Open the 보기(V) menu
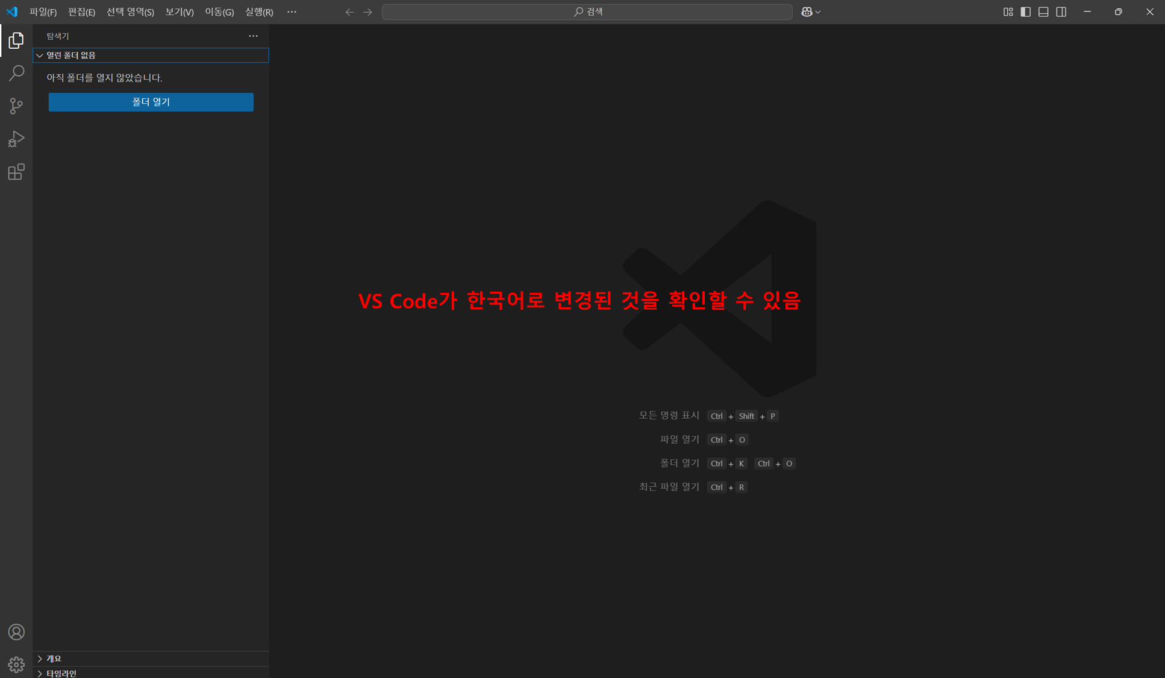The image size is (1165, 678). (179, 12)
